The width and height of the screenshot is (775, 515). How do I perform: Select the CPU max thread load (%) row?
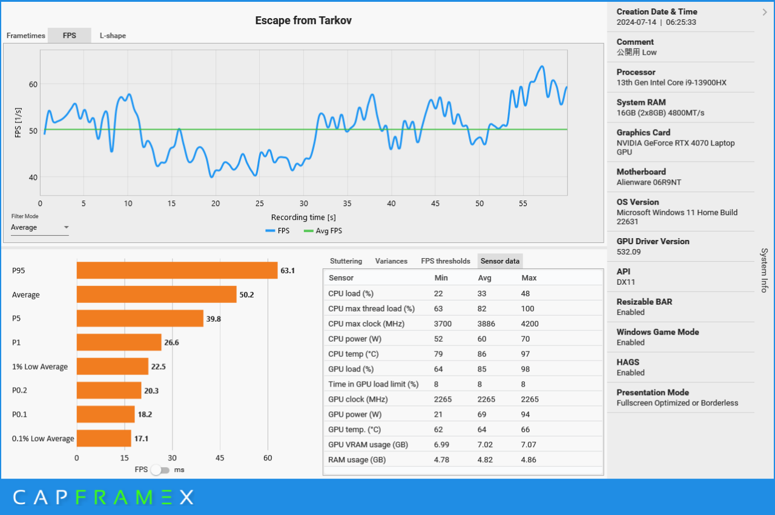463,308
